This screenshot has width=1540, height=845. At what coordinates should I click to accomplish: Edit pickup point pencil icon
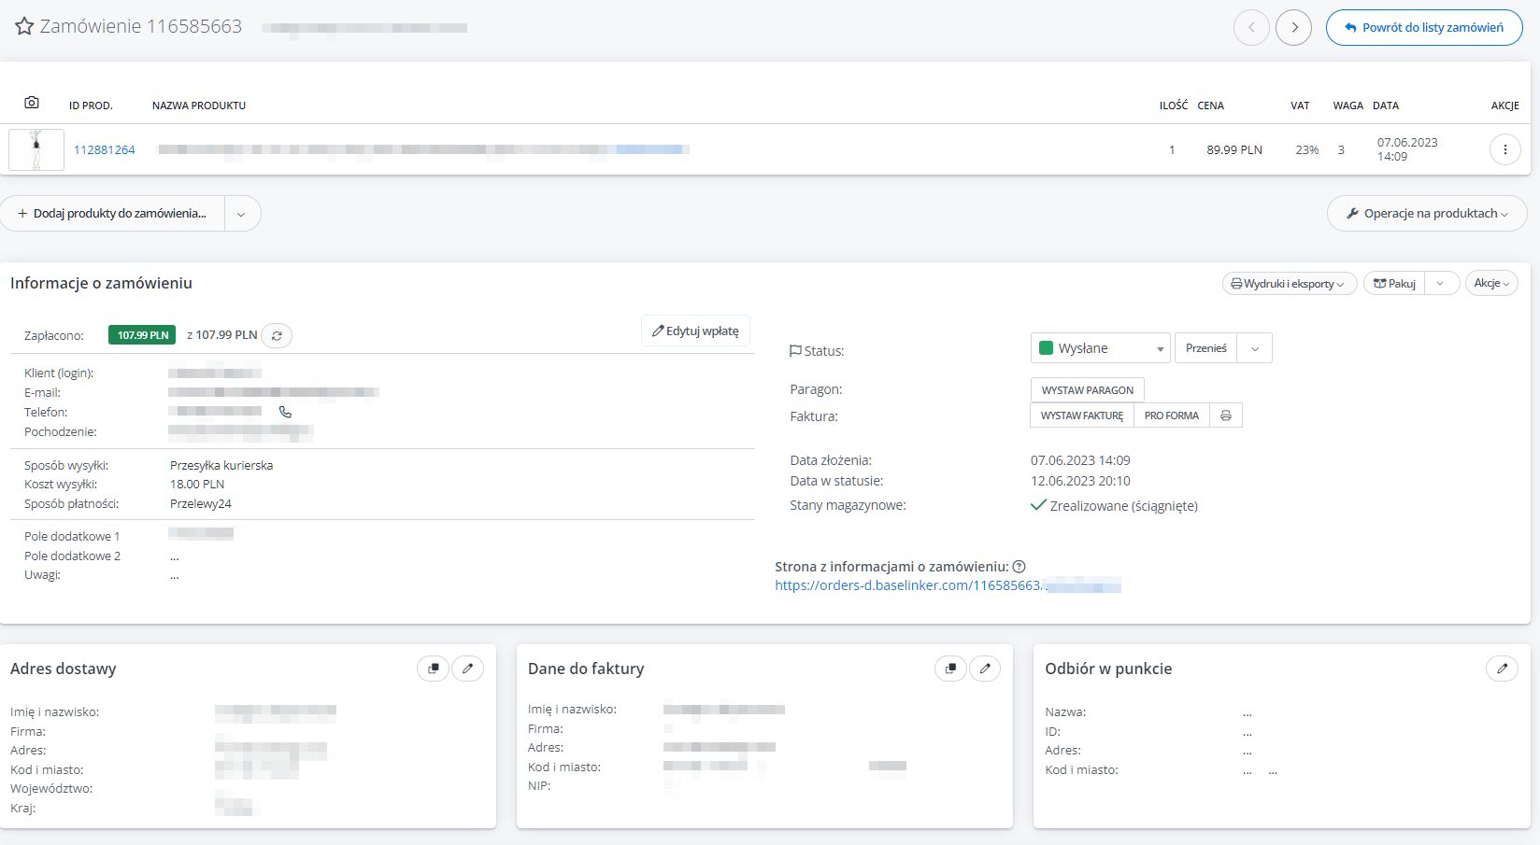point(1502,669)
